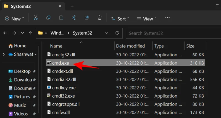Open Shashwat OneDrive in sidebar

[22, 54]
